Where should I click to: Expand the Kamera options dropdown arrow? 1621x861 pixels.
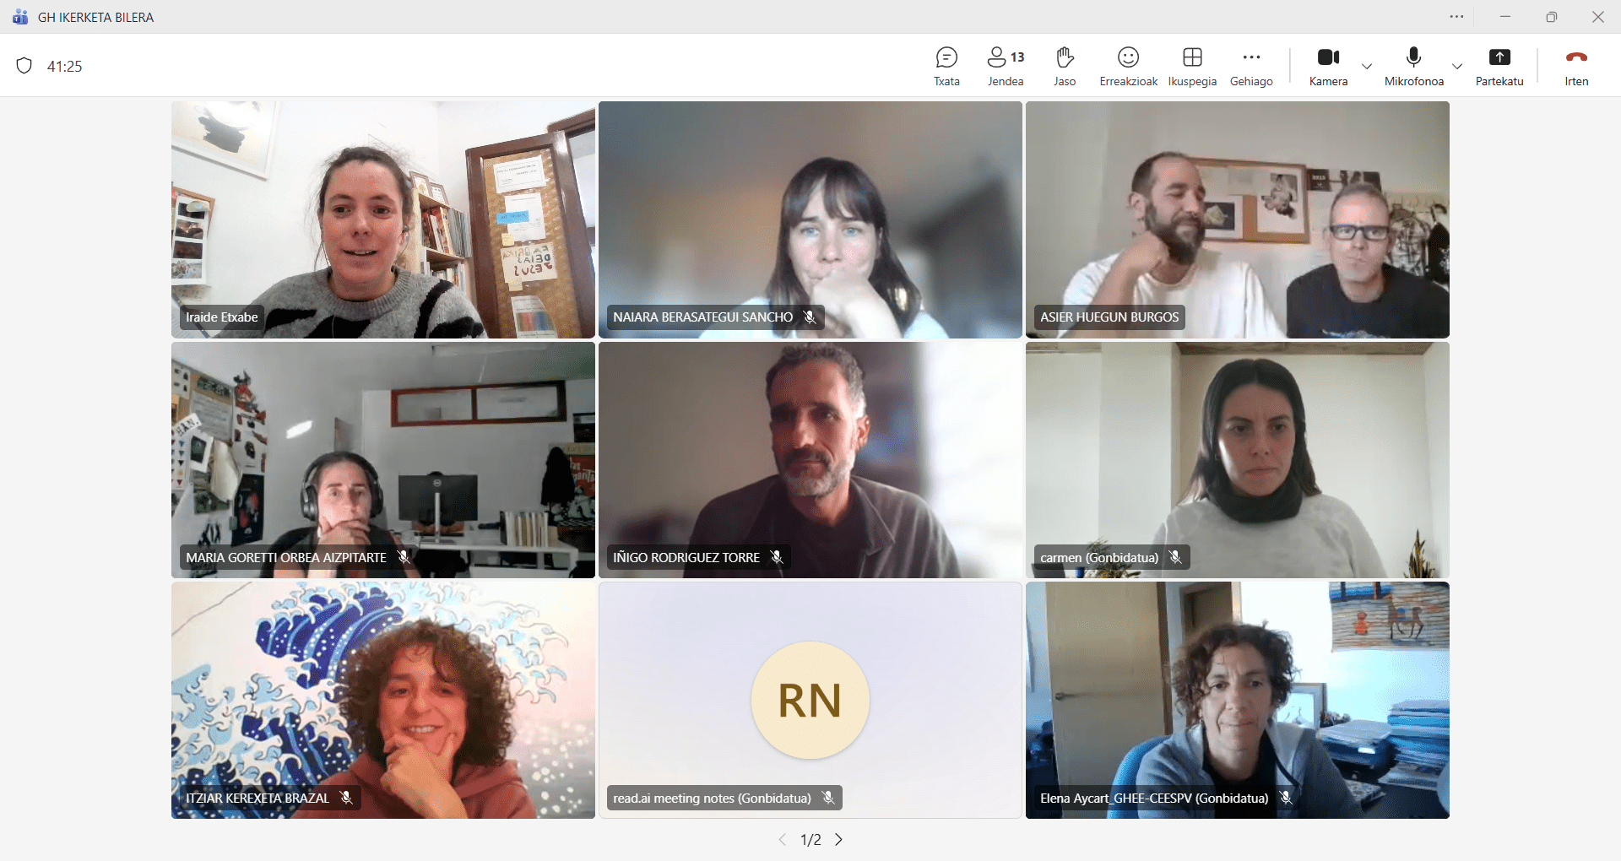[1367, 67]
